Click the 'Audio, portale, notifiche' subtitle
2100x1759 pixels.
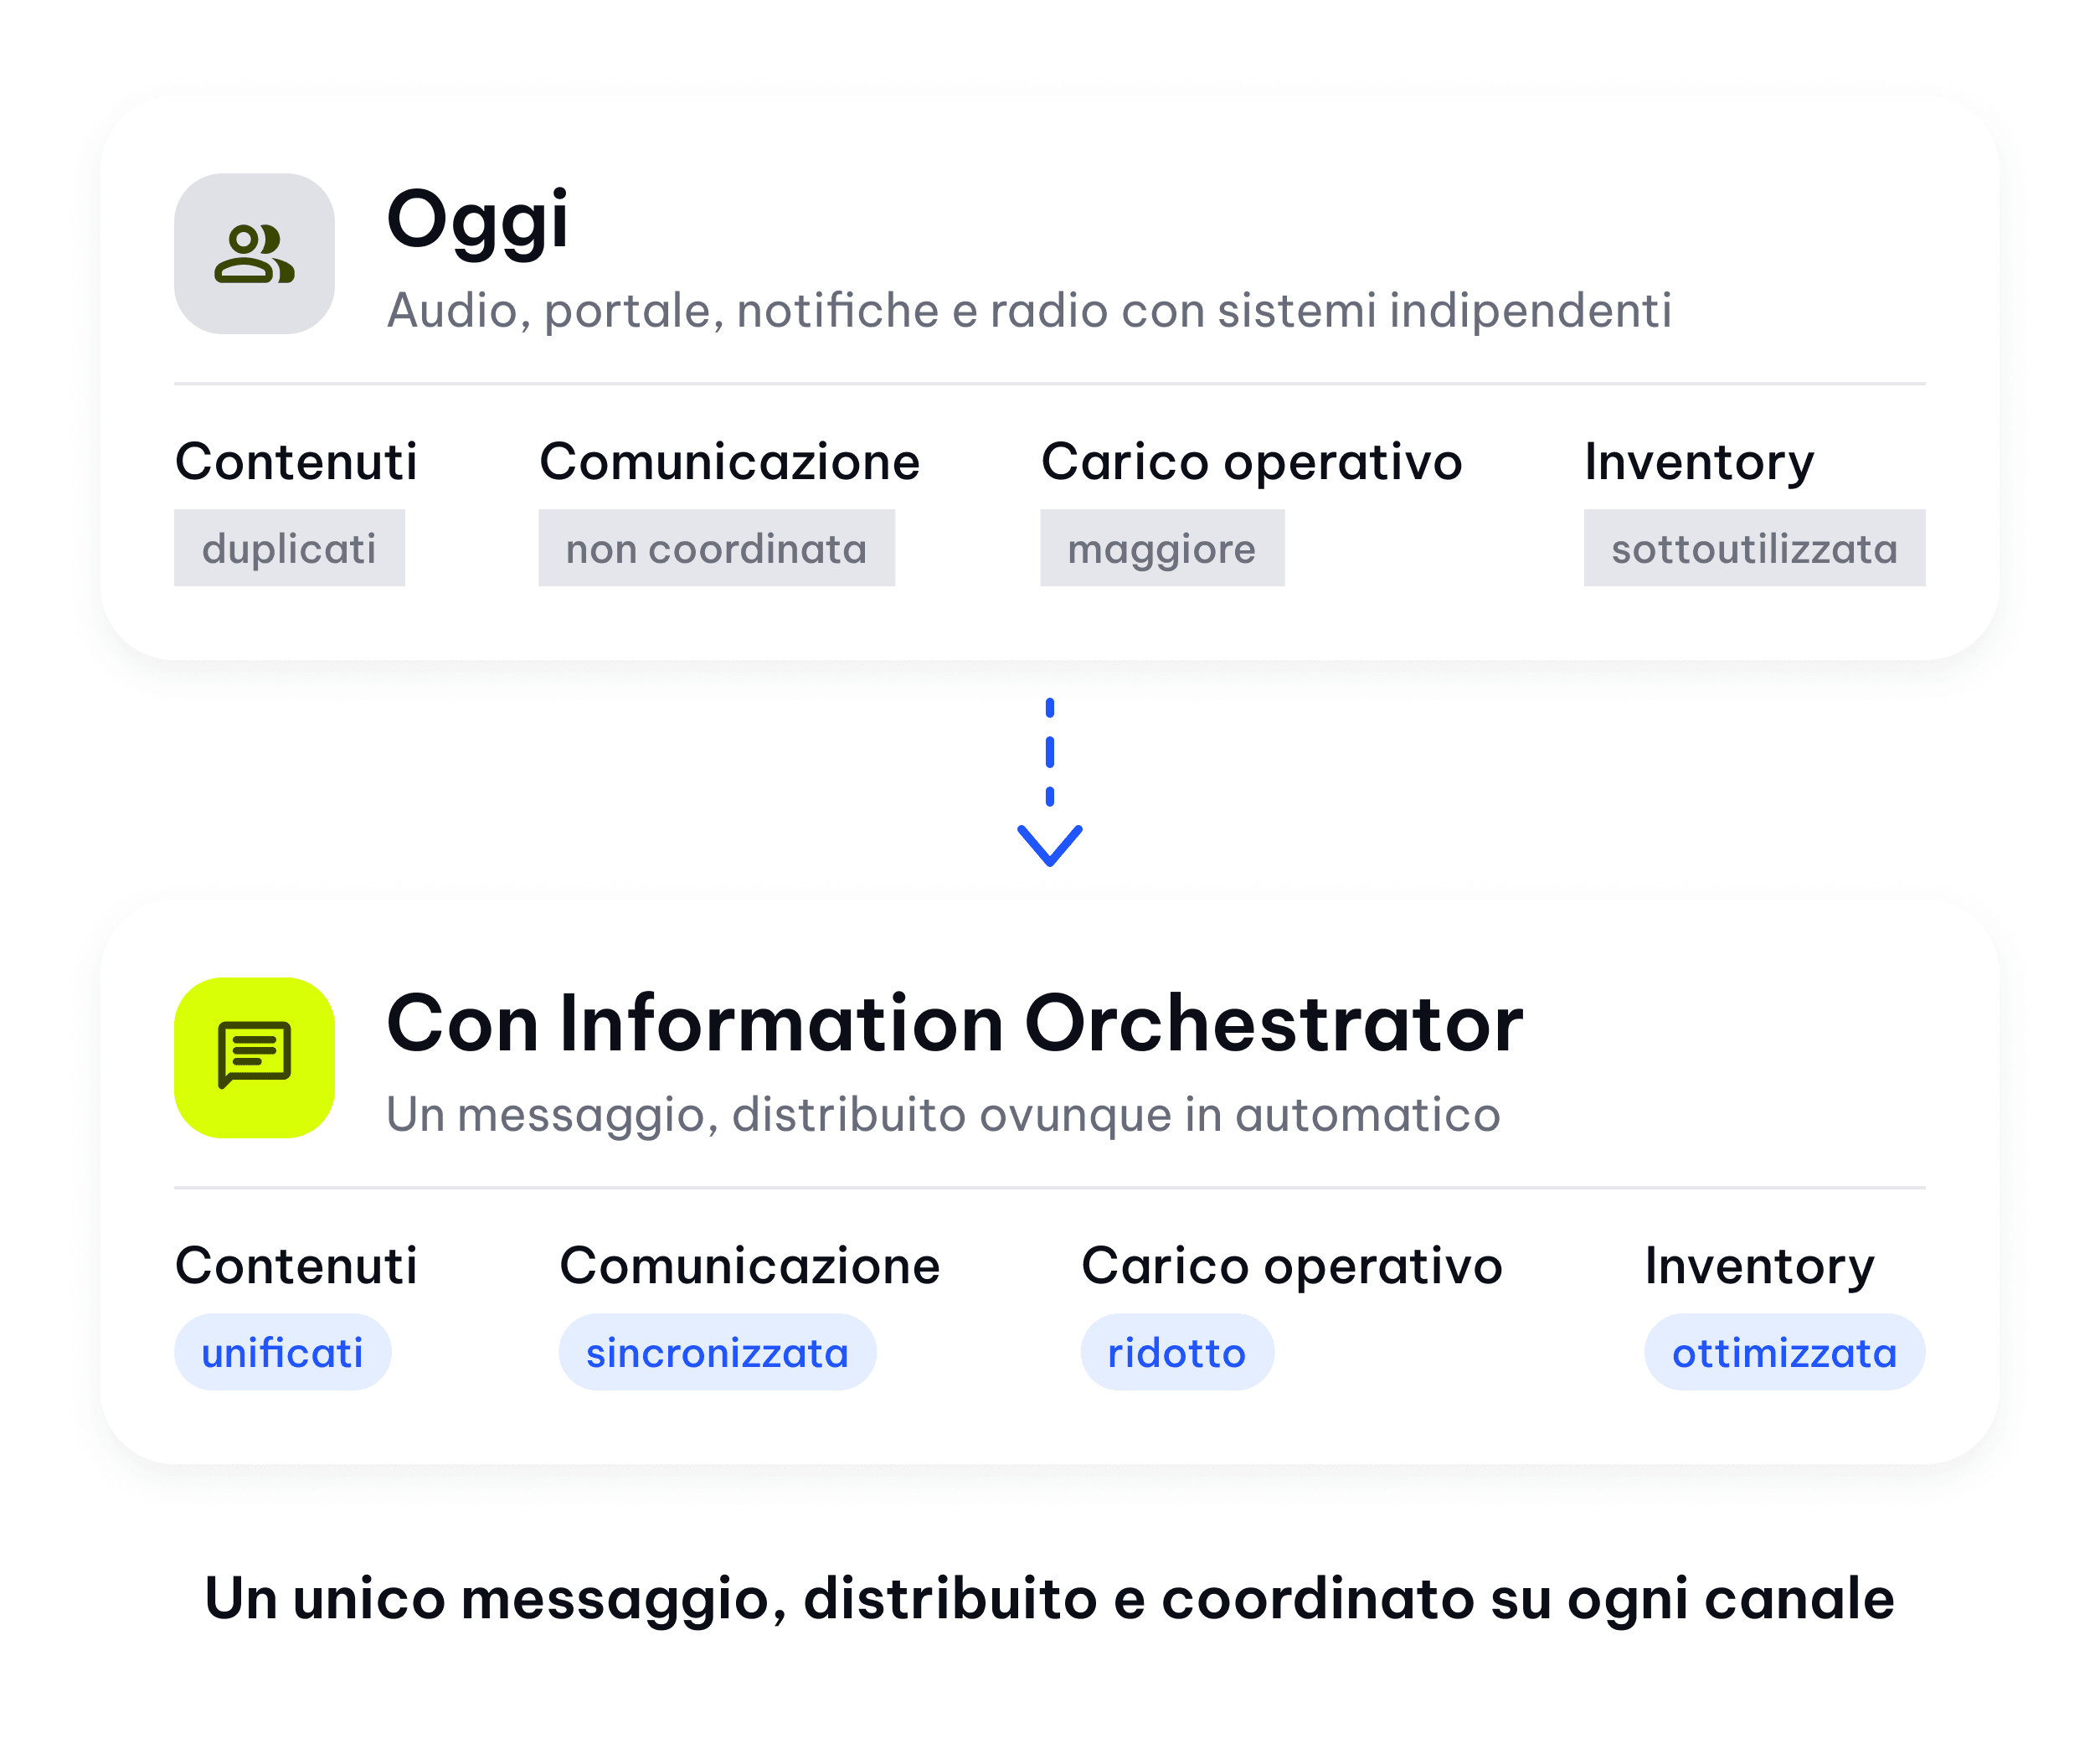1029,310
